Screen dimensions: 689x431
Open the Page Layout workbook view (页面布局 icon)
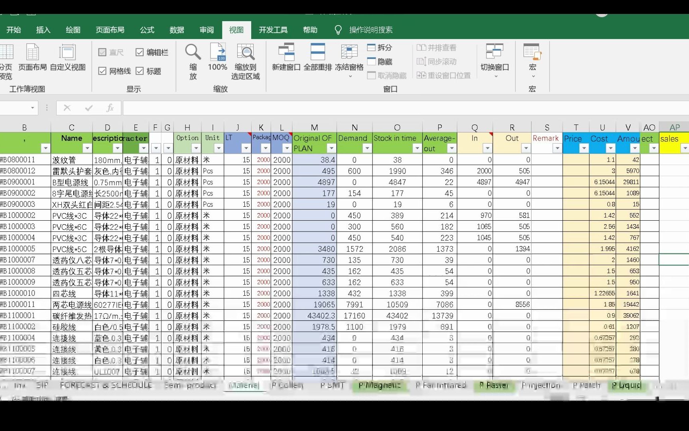pyautogui.click(x=32, y=57)
